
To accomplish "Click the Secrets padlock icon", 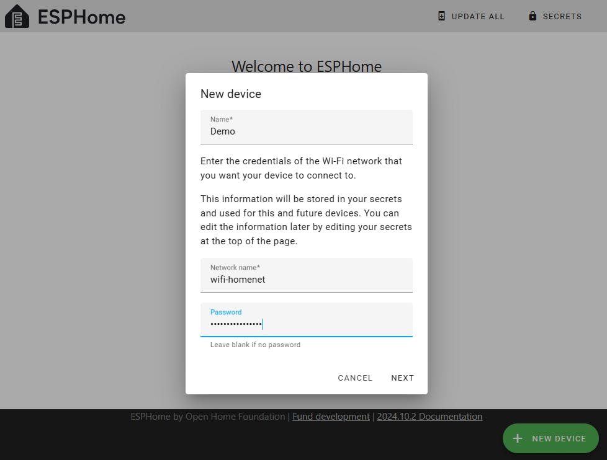I will click(533, 16).
